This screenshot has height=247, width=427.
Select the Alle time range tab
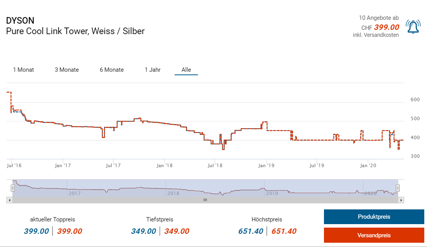click(x=186, y=70)
